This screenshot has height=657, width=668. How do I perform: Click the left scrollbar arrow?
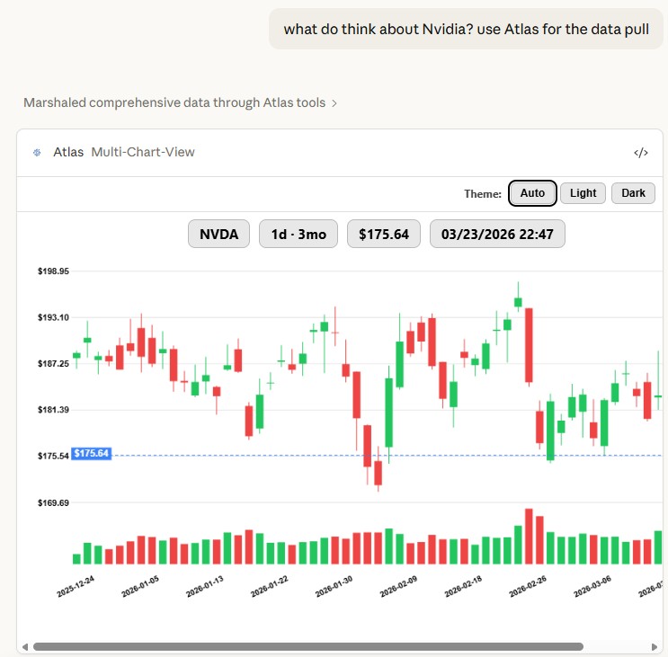[24, 646]
